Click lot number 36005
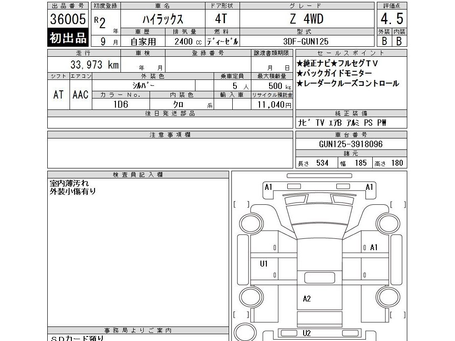Viewport: 455px width, 341px height. click(x=68, y=19)
